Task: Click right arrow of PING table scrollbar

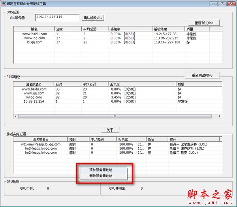Action: point(220,116)
